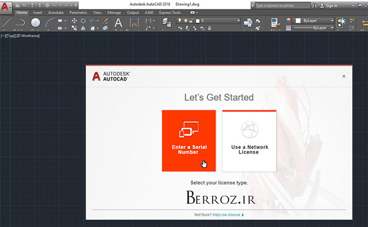This screenshot has width=368, height=227.
Task: Click the Save icon in quick access toolbar
Action: click(x=32, y=5)
